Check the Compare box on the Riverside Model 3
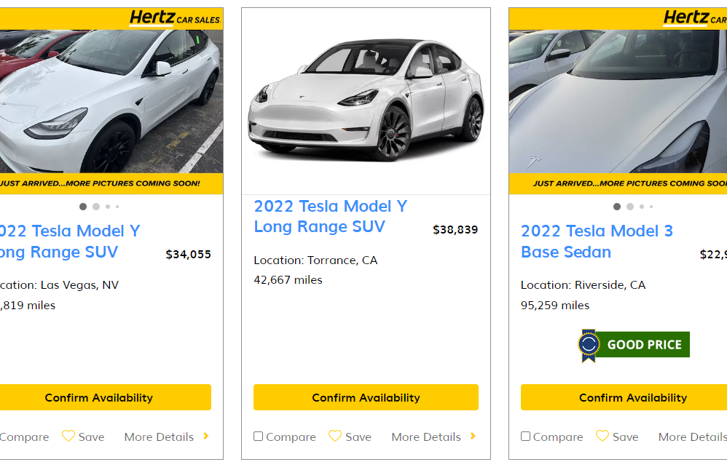Image resolution: width=727 pixels, height=462 pixels. [525, 436]
